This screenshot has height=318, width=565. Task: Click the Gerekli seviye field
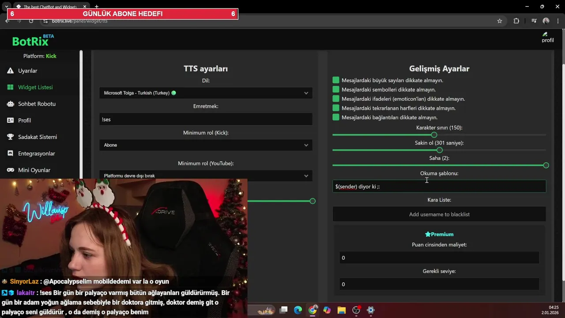(439, 284)
